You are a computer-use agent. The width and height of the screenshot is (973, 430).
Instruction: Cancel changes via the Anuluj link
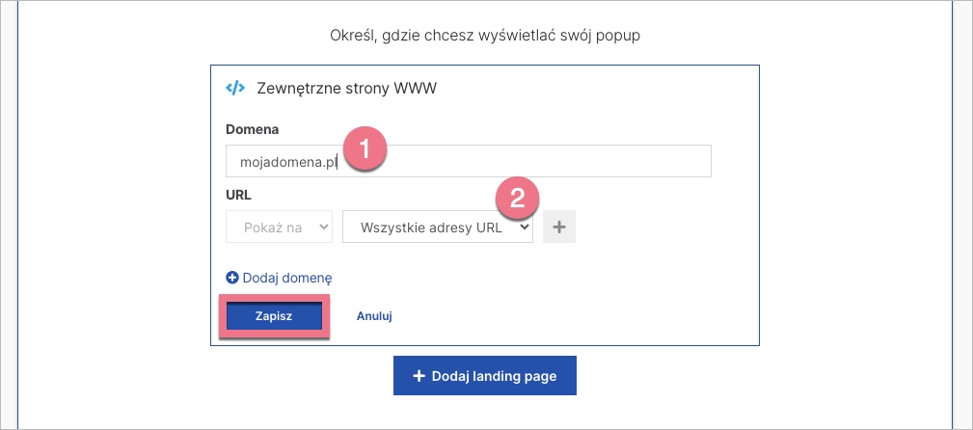click(374, 316)
